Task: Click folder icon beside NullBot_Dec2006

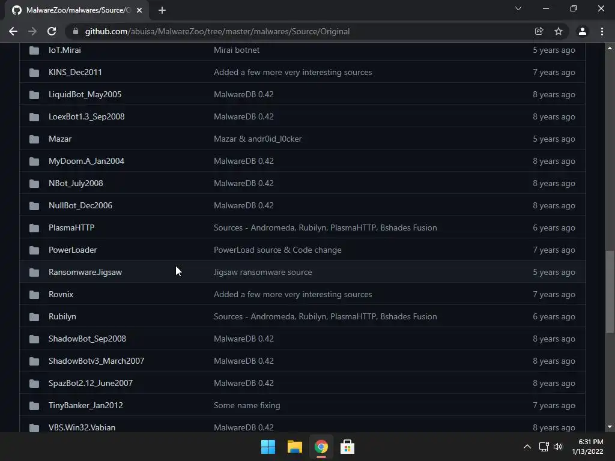Action: point(34,206)
